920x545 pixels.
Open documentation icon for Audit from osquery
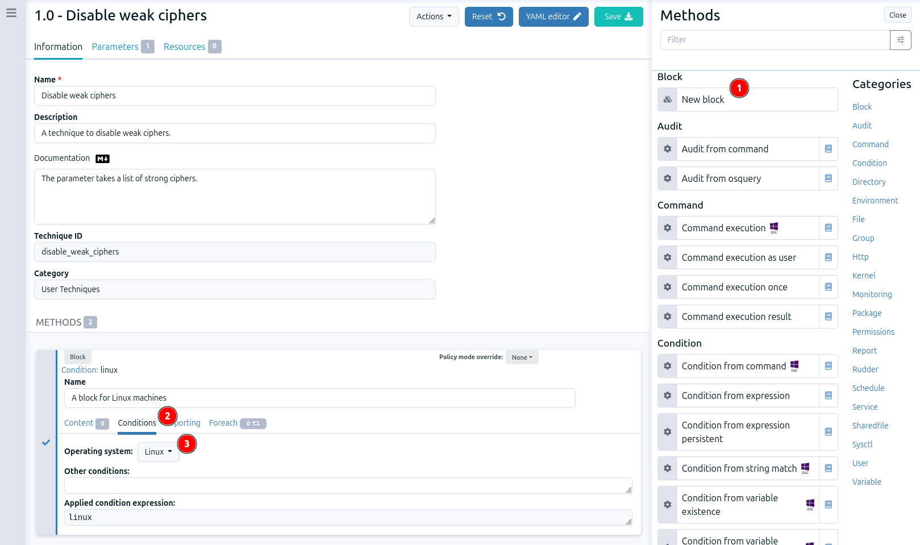828,178
